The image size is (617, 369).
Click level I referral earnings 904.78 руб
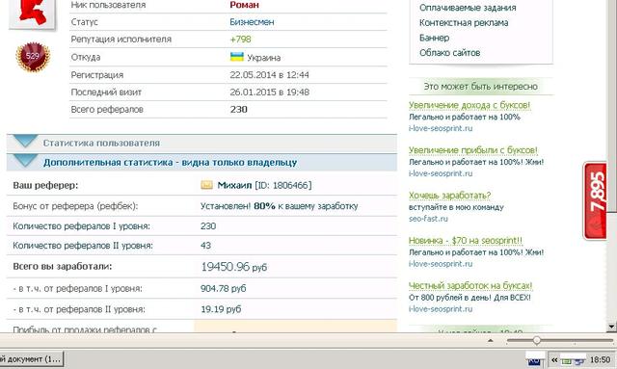[223, 288]
